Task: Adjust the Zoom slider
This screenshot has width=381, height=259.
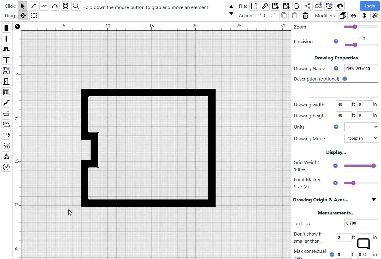Action: pos(361,27)
